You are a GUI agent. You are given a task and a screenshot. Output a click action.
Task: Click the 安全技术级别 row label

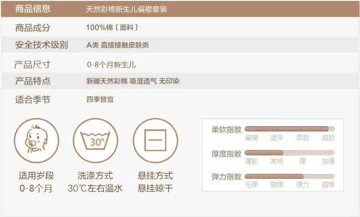click(41, 45)
